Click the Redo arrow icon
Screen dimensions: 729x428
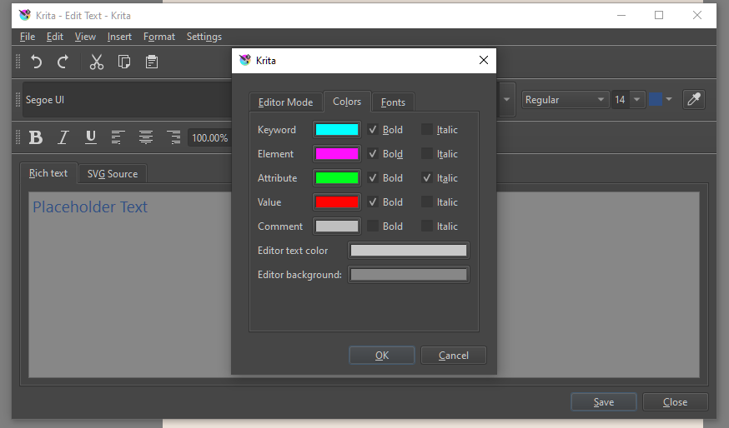(x=63, y=62)
